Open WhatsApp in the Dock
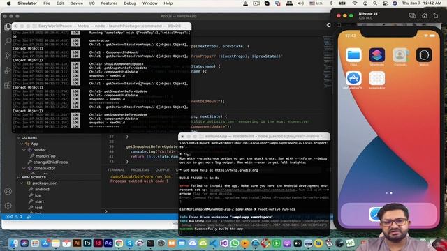 [235, 243]
